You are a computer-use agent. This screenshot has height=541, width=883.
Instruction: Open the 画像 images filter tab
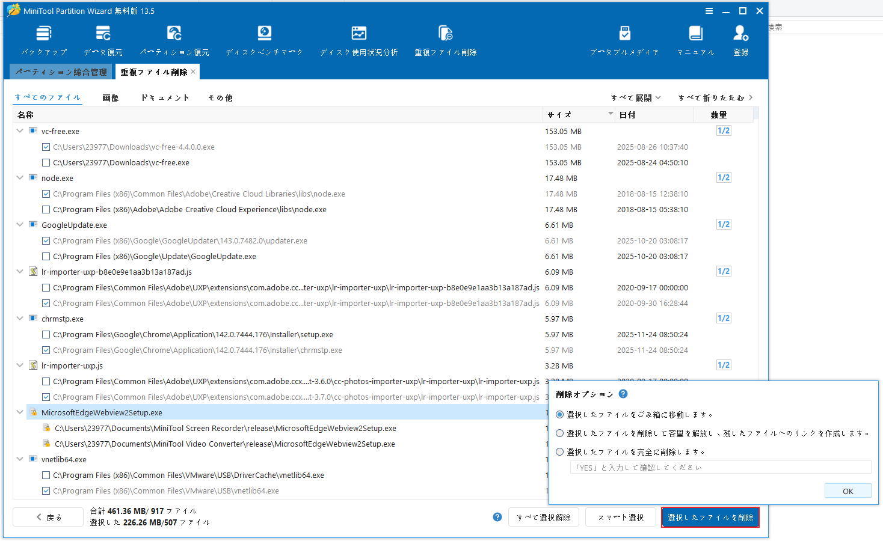[111, 97]
